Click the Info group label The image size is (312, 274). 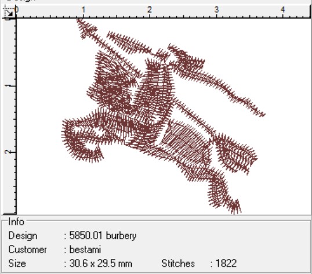tap(16, 222)
